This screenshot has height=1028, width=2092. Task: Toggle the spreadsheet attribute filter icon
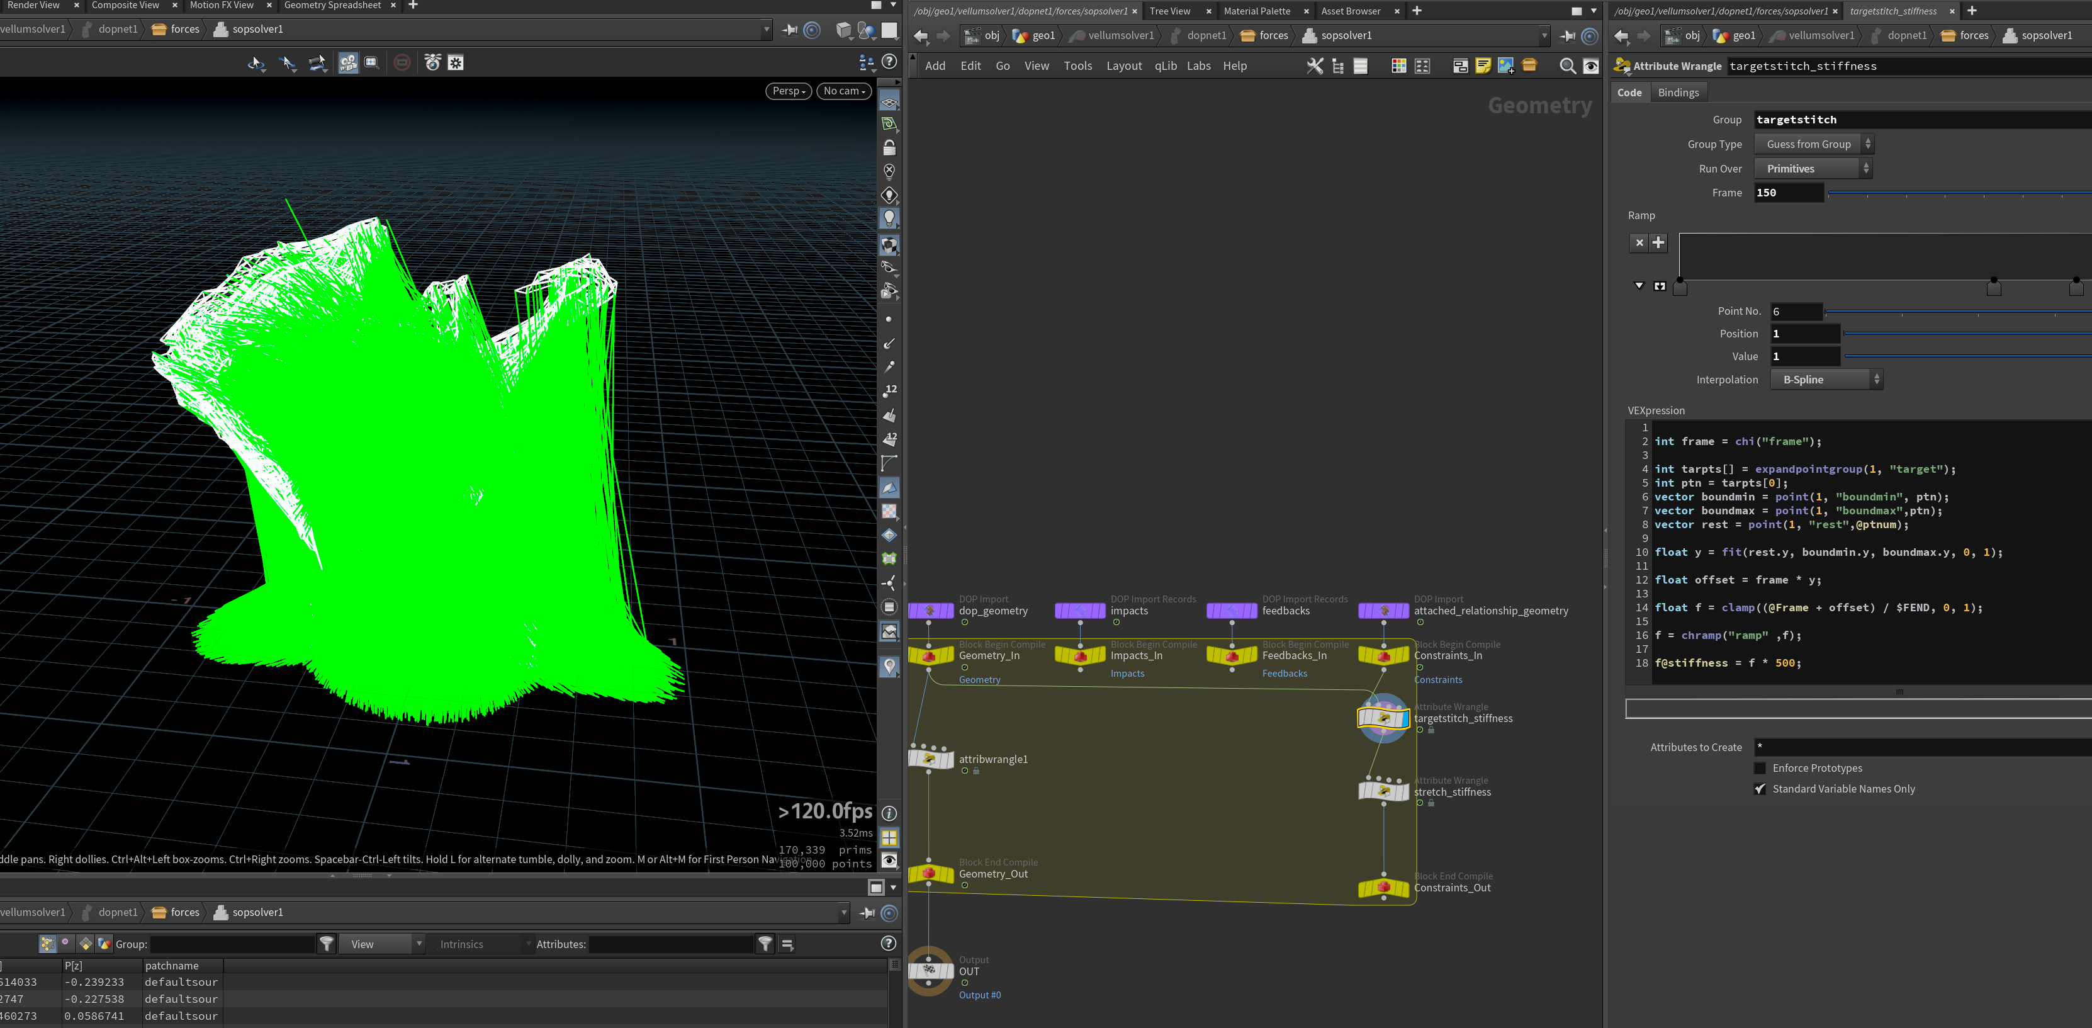click(x=765, y=944)
